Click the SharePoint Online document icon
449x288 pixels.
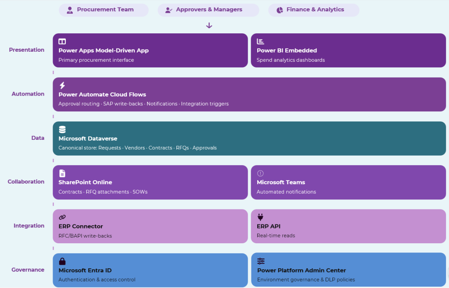[x=62, y=173]
